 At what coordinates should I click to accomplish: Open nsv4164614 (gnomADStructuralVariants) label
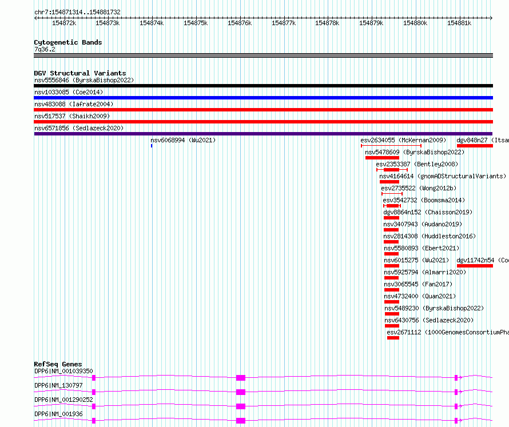[443, 176]
